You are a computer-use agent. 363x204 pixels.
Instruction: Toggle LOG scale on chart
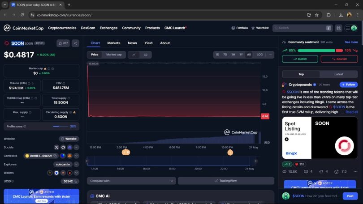point(259,55)
